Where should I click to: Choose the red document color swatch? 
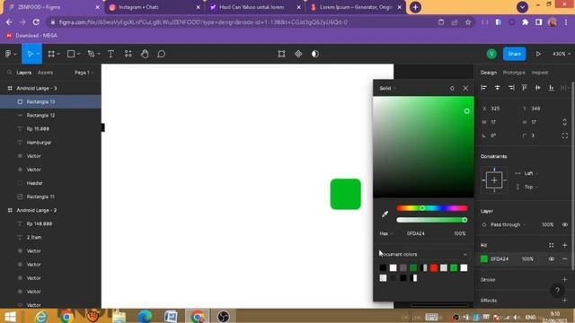[x=434, y=268]
